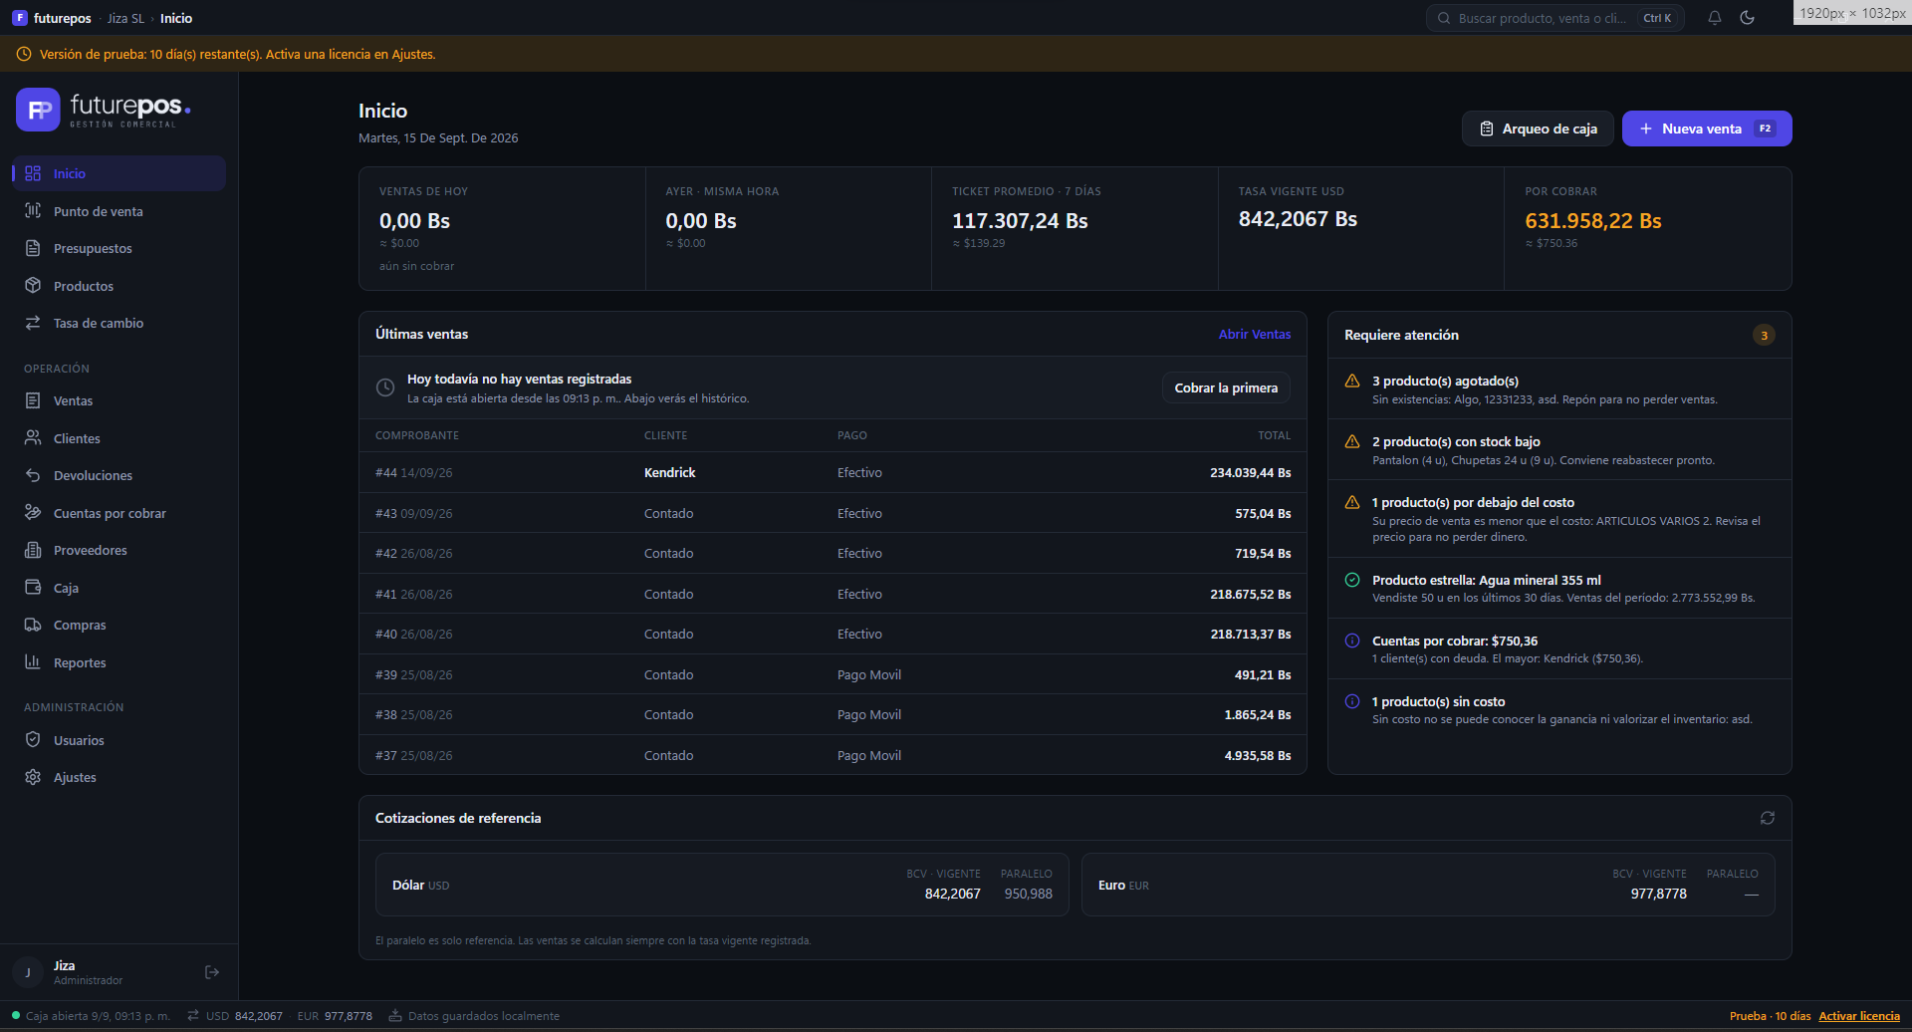Select the 2 producto(s) con stock bajo alert
Viewport: 1912px width, 1032px height.
click(x=1559, y=450)
